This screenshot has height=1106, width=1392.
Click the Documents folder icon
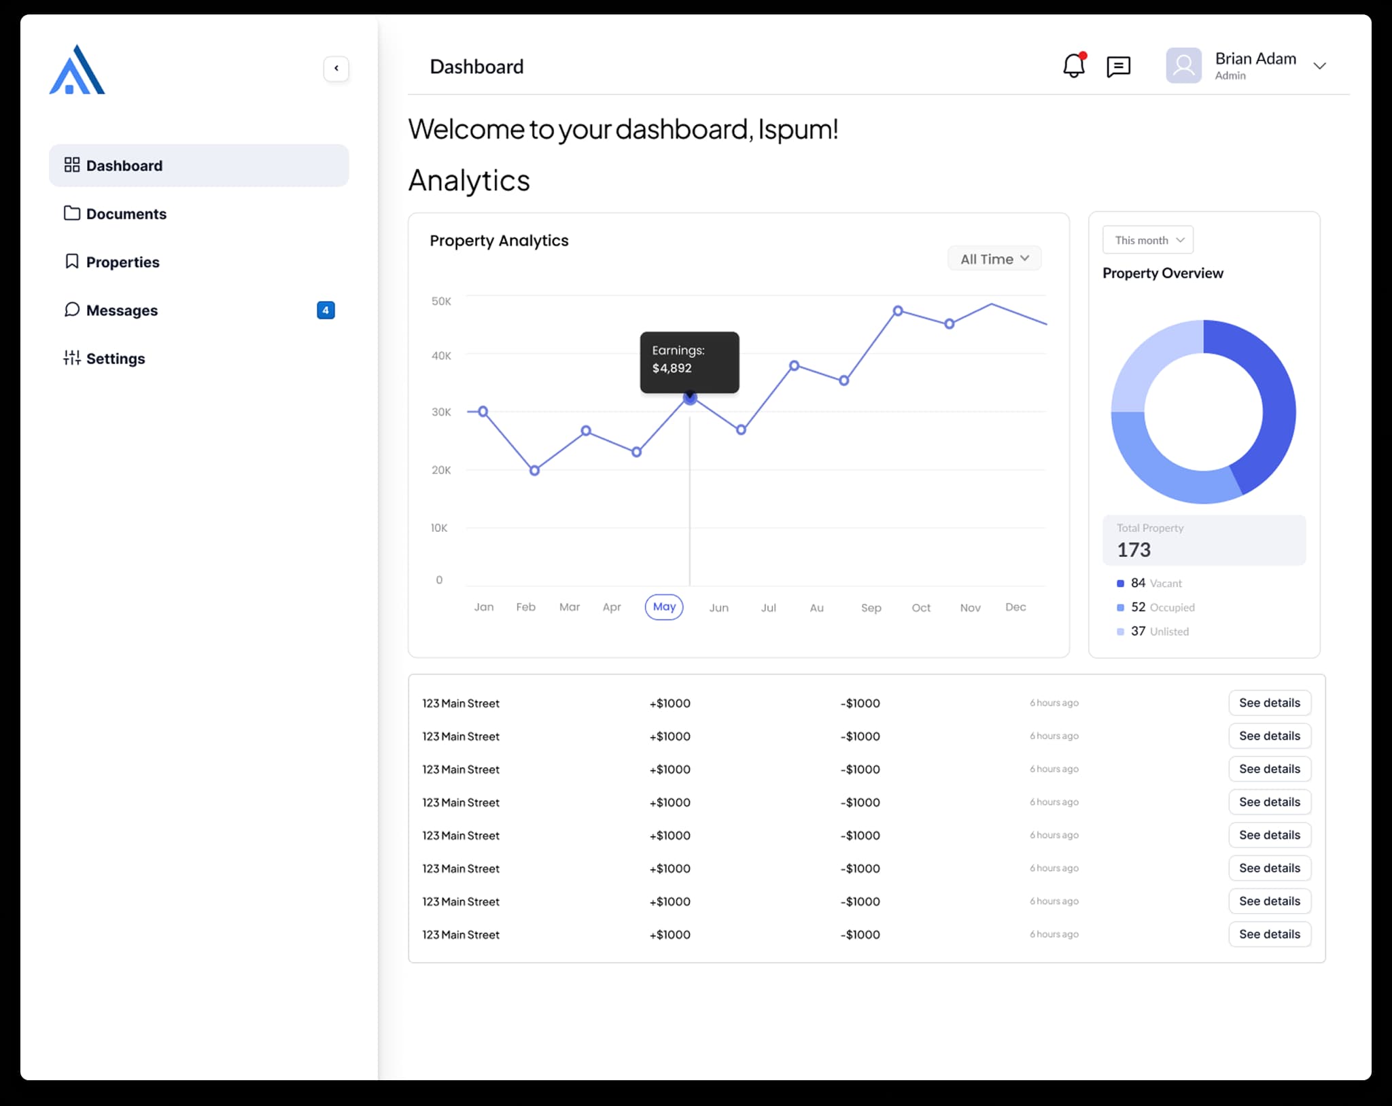(72, 213)
